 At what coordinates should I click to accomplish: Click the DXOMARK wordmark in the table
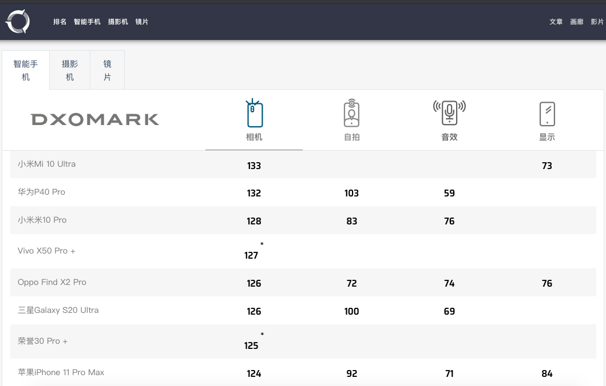pyautogui.click(x=95, y=119)
